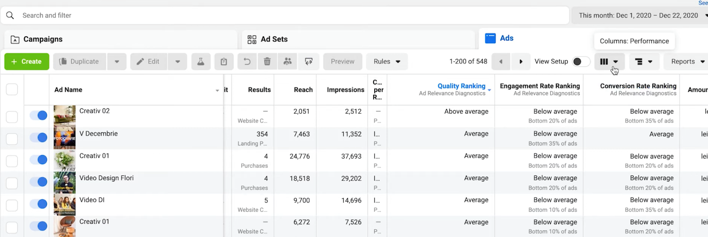Click the green Create button

click(x=27, y=61)
